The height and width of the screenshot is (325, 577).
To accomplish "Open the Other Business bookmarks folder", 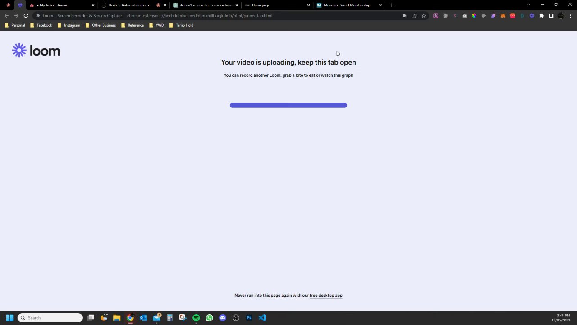I will (101, 25).
